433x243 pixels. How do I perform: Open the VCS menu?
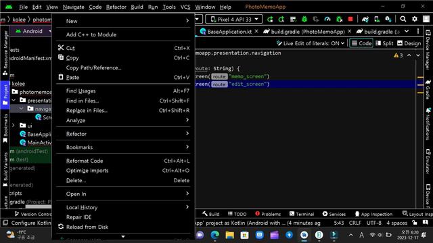pos(185,7)
